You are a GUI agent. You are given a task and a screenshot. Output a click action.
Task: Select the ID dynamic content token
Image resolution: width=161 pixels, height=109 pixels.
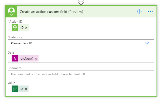pyautogui.click(x=22, y=28)
